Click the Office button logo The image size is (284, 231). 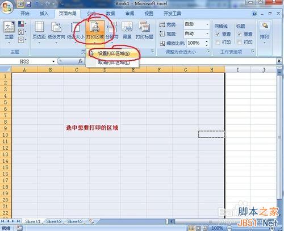coord(7,7)
